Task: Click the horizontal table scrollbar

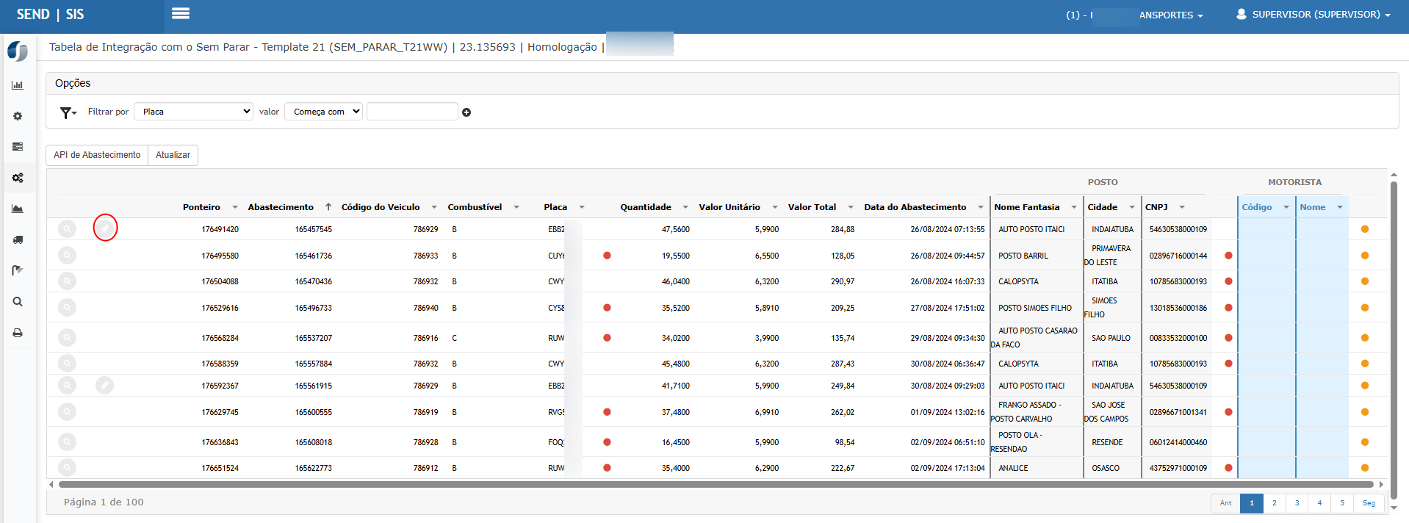Action: tap(716, 485)
